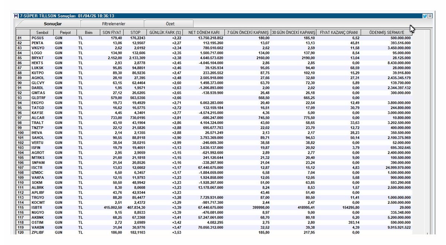Select the PENTA symbol row
This screenshot has width=446, height=245.
pos(214,43)
